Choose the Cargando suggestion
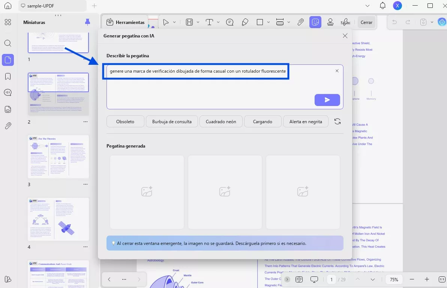This screenshot has height=288, width=447. [x=262, y=121]
